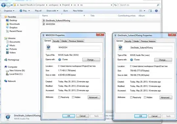Click the folder icon in address bar

point(15,5)
